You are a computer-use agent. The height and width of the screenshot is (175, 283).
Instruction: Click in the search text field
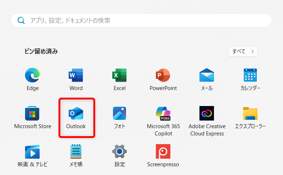coord(145,20)
